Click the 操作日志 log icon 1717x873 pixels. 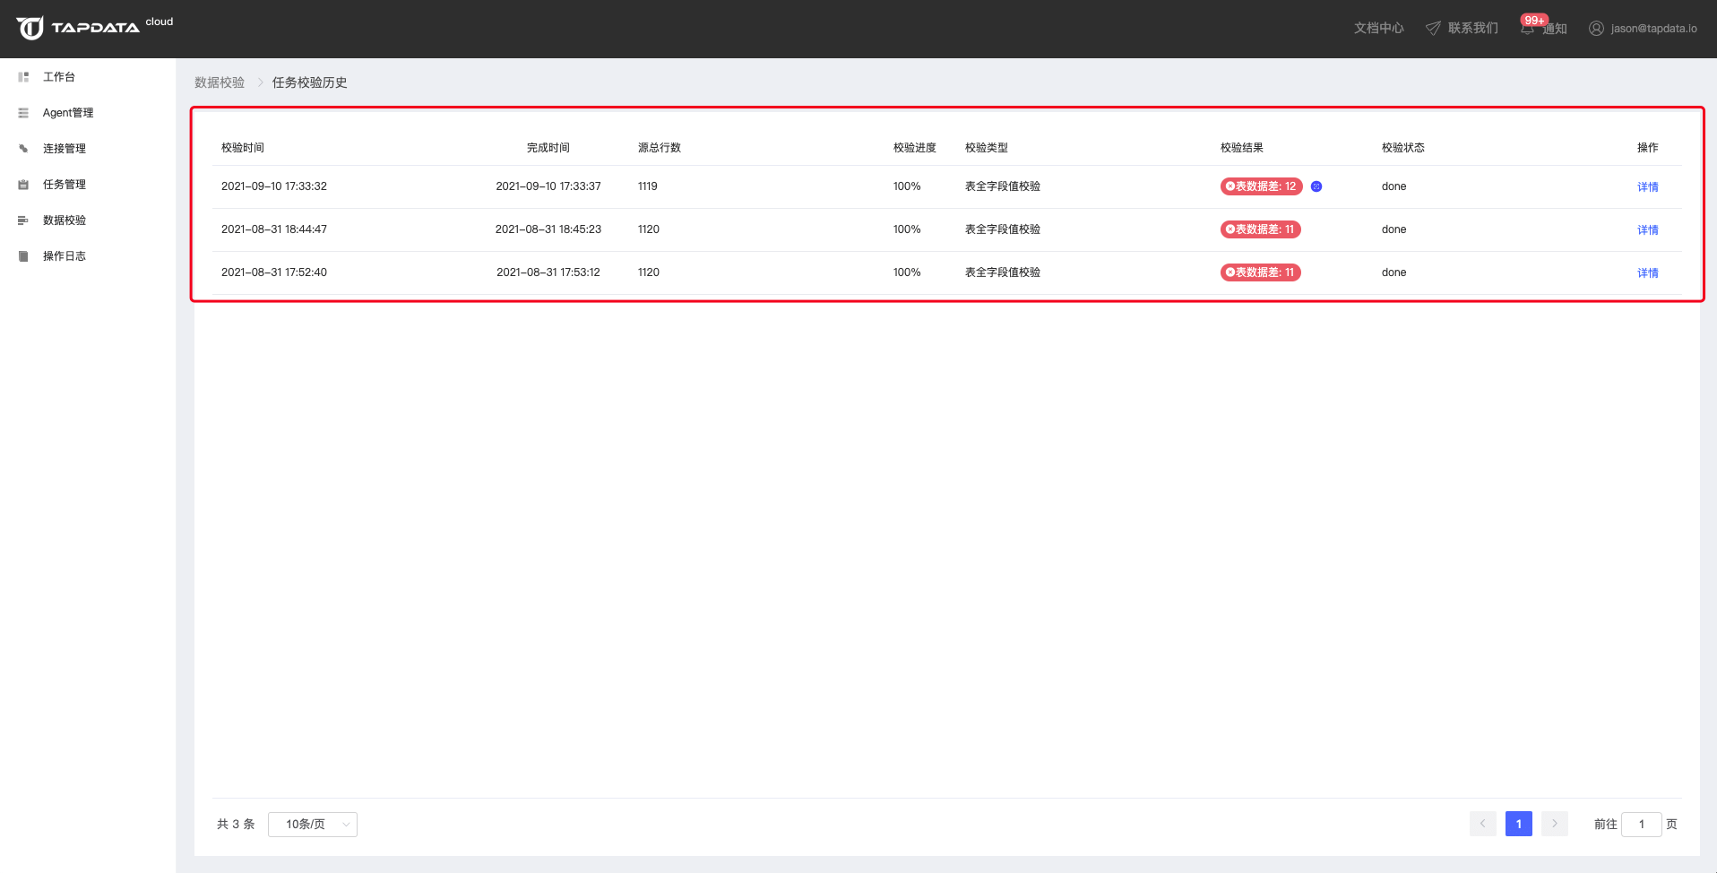pyautogui.click(x=23, y=256)
